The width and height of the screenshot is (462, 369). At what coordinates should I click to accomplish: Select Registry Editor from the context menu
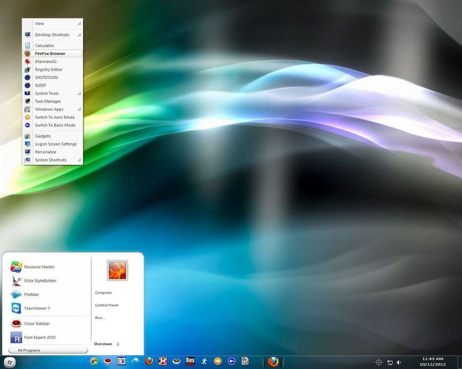coord(49,70)
